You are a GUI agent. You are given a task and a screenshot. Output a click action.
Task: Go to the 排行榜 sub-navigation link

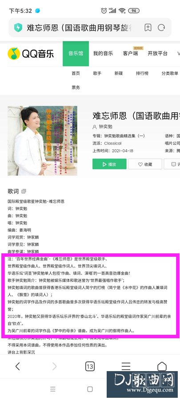(x=142, y=73)
